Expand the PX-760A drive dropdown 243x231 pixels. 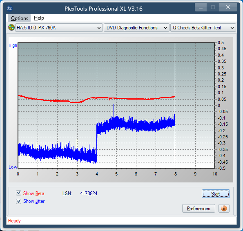click(59, 28)
